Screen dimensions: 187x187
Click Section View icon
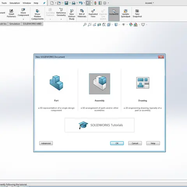pyautogui.click(x=99, y=25)
